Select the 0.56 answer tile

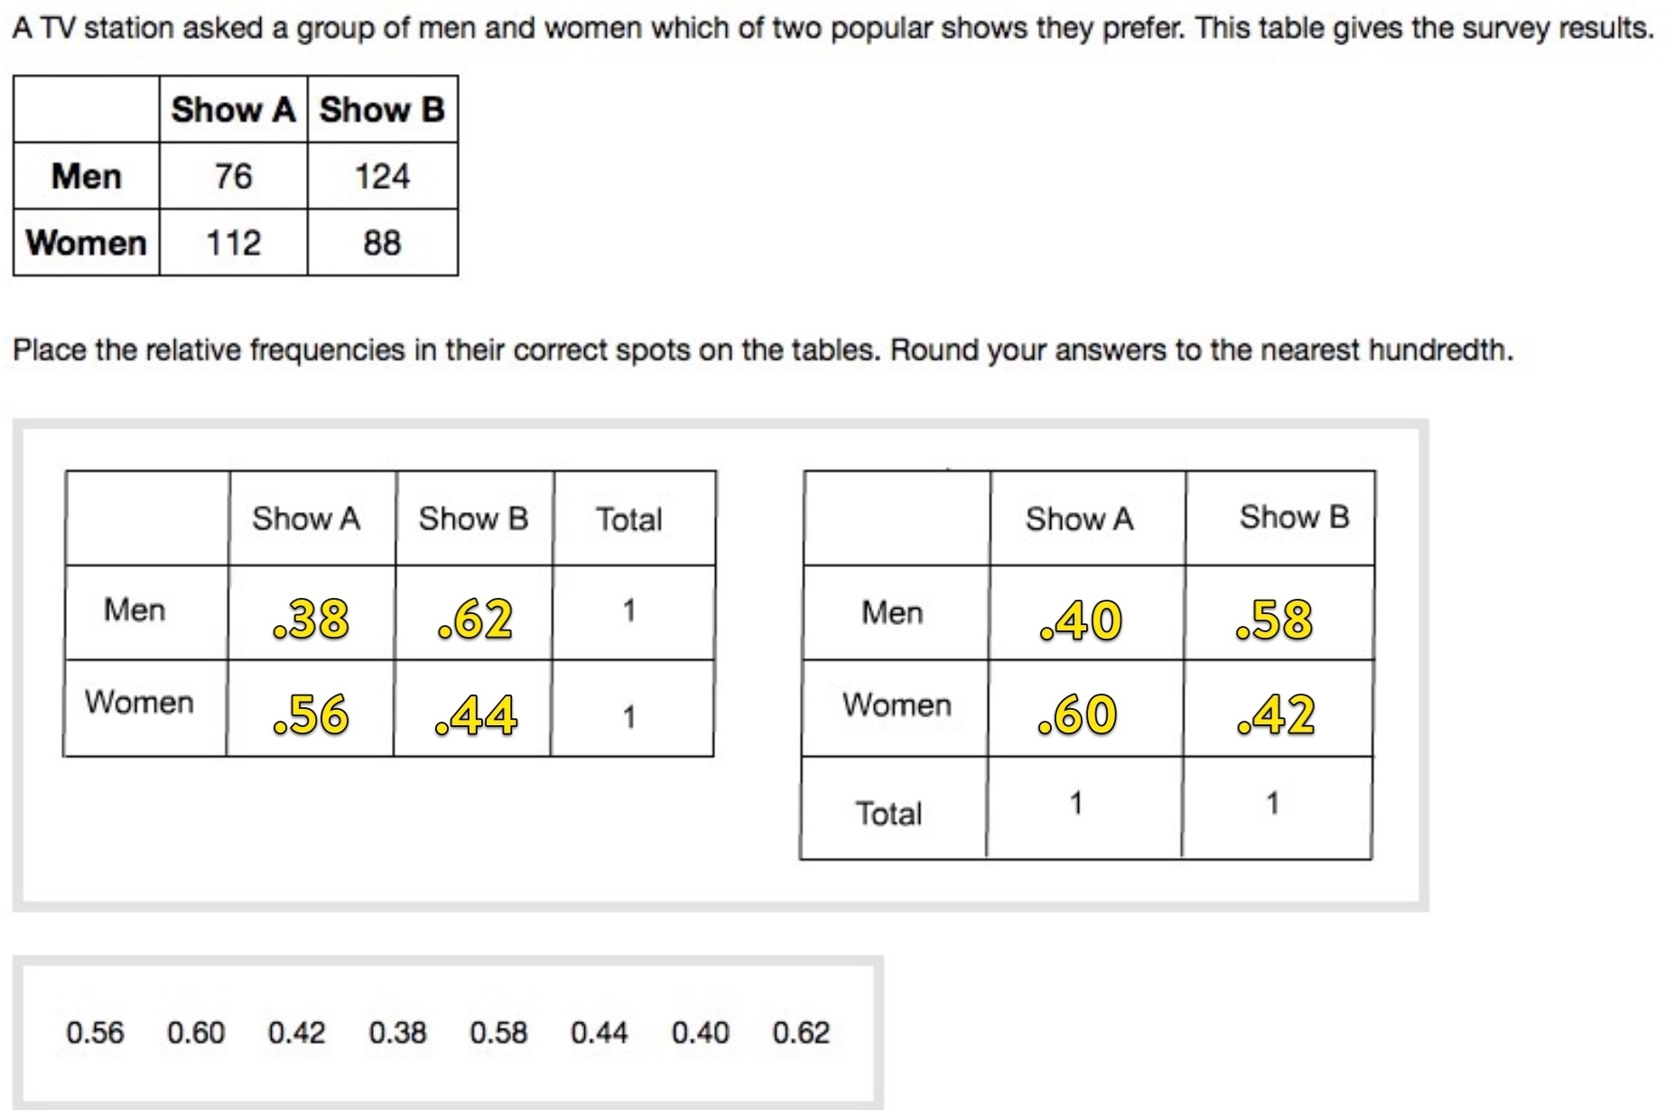coord(95,1032)
